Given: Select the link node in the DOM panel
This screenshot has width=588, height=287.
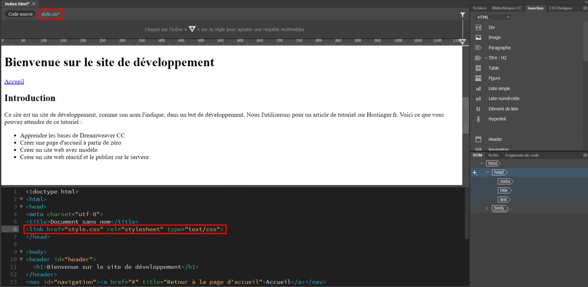Looking at the screenshot, I should pos(504,199).
